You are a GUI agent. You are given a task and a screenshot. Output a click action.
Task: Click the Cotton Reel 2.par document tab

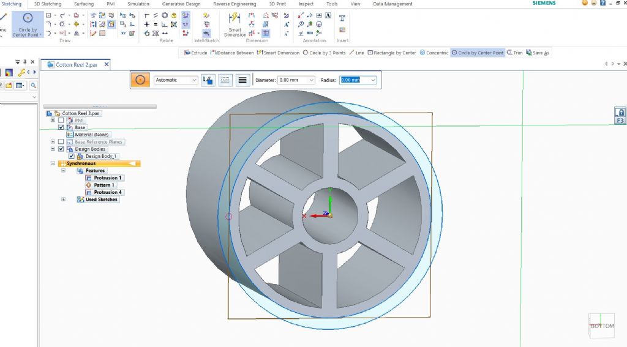76,64
